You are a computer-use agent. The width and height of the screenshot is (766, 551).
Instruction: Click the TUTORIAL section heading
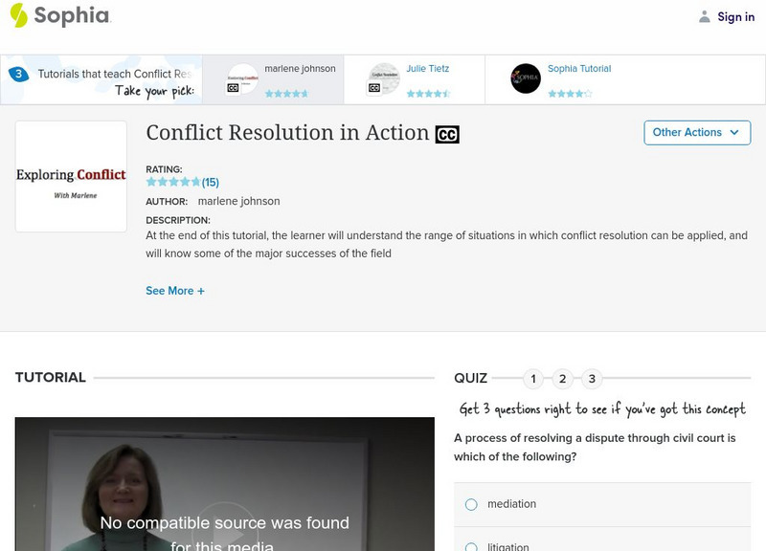click(51, 377)
